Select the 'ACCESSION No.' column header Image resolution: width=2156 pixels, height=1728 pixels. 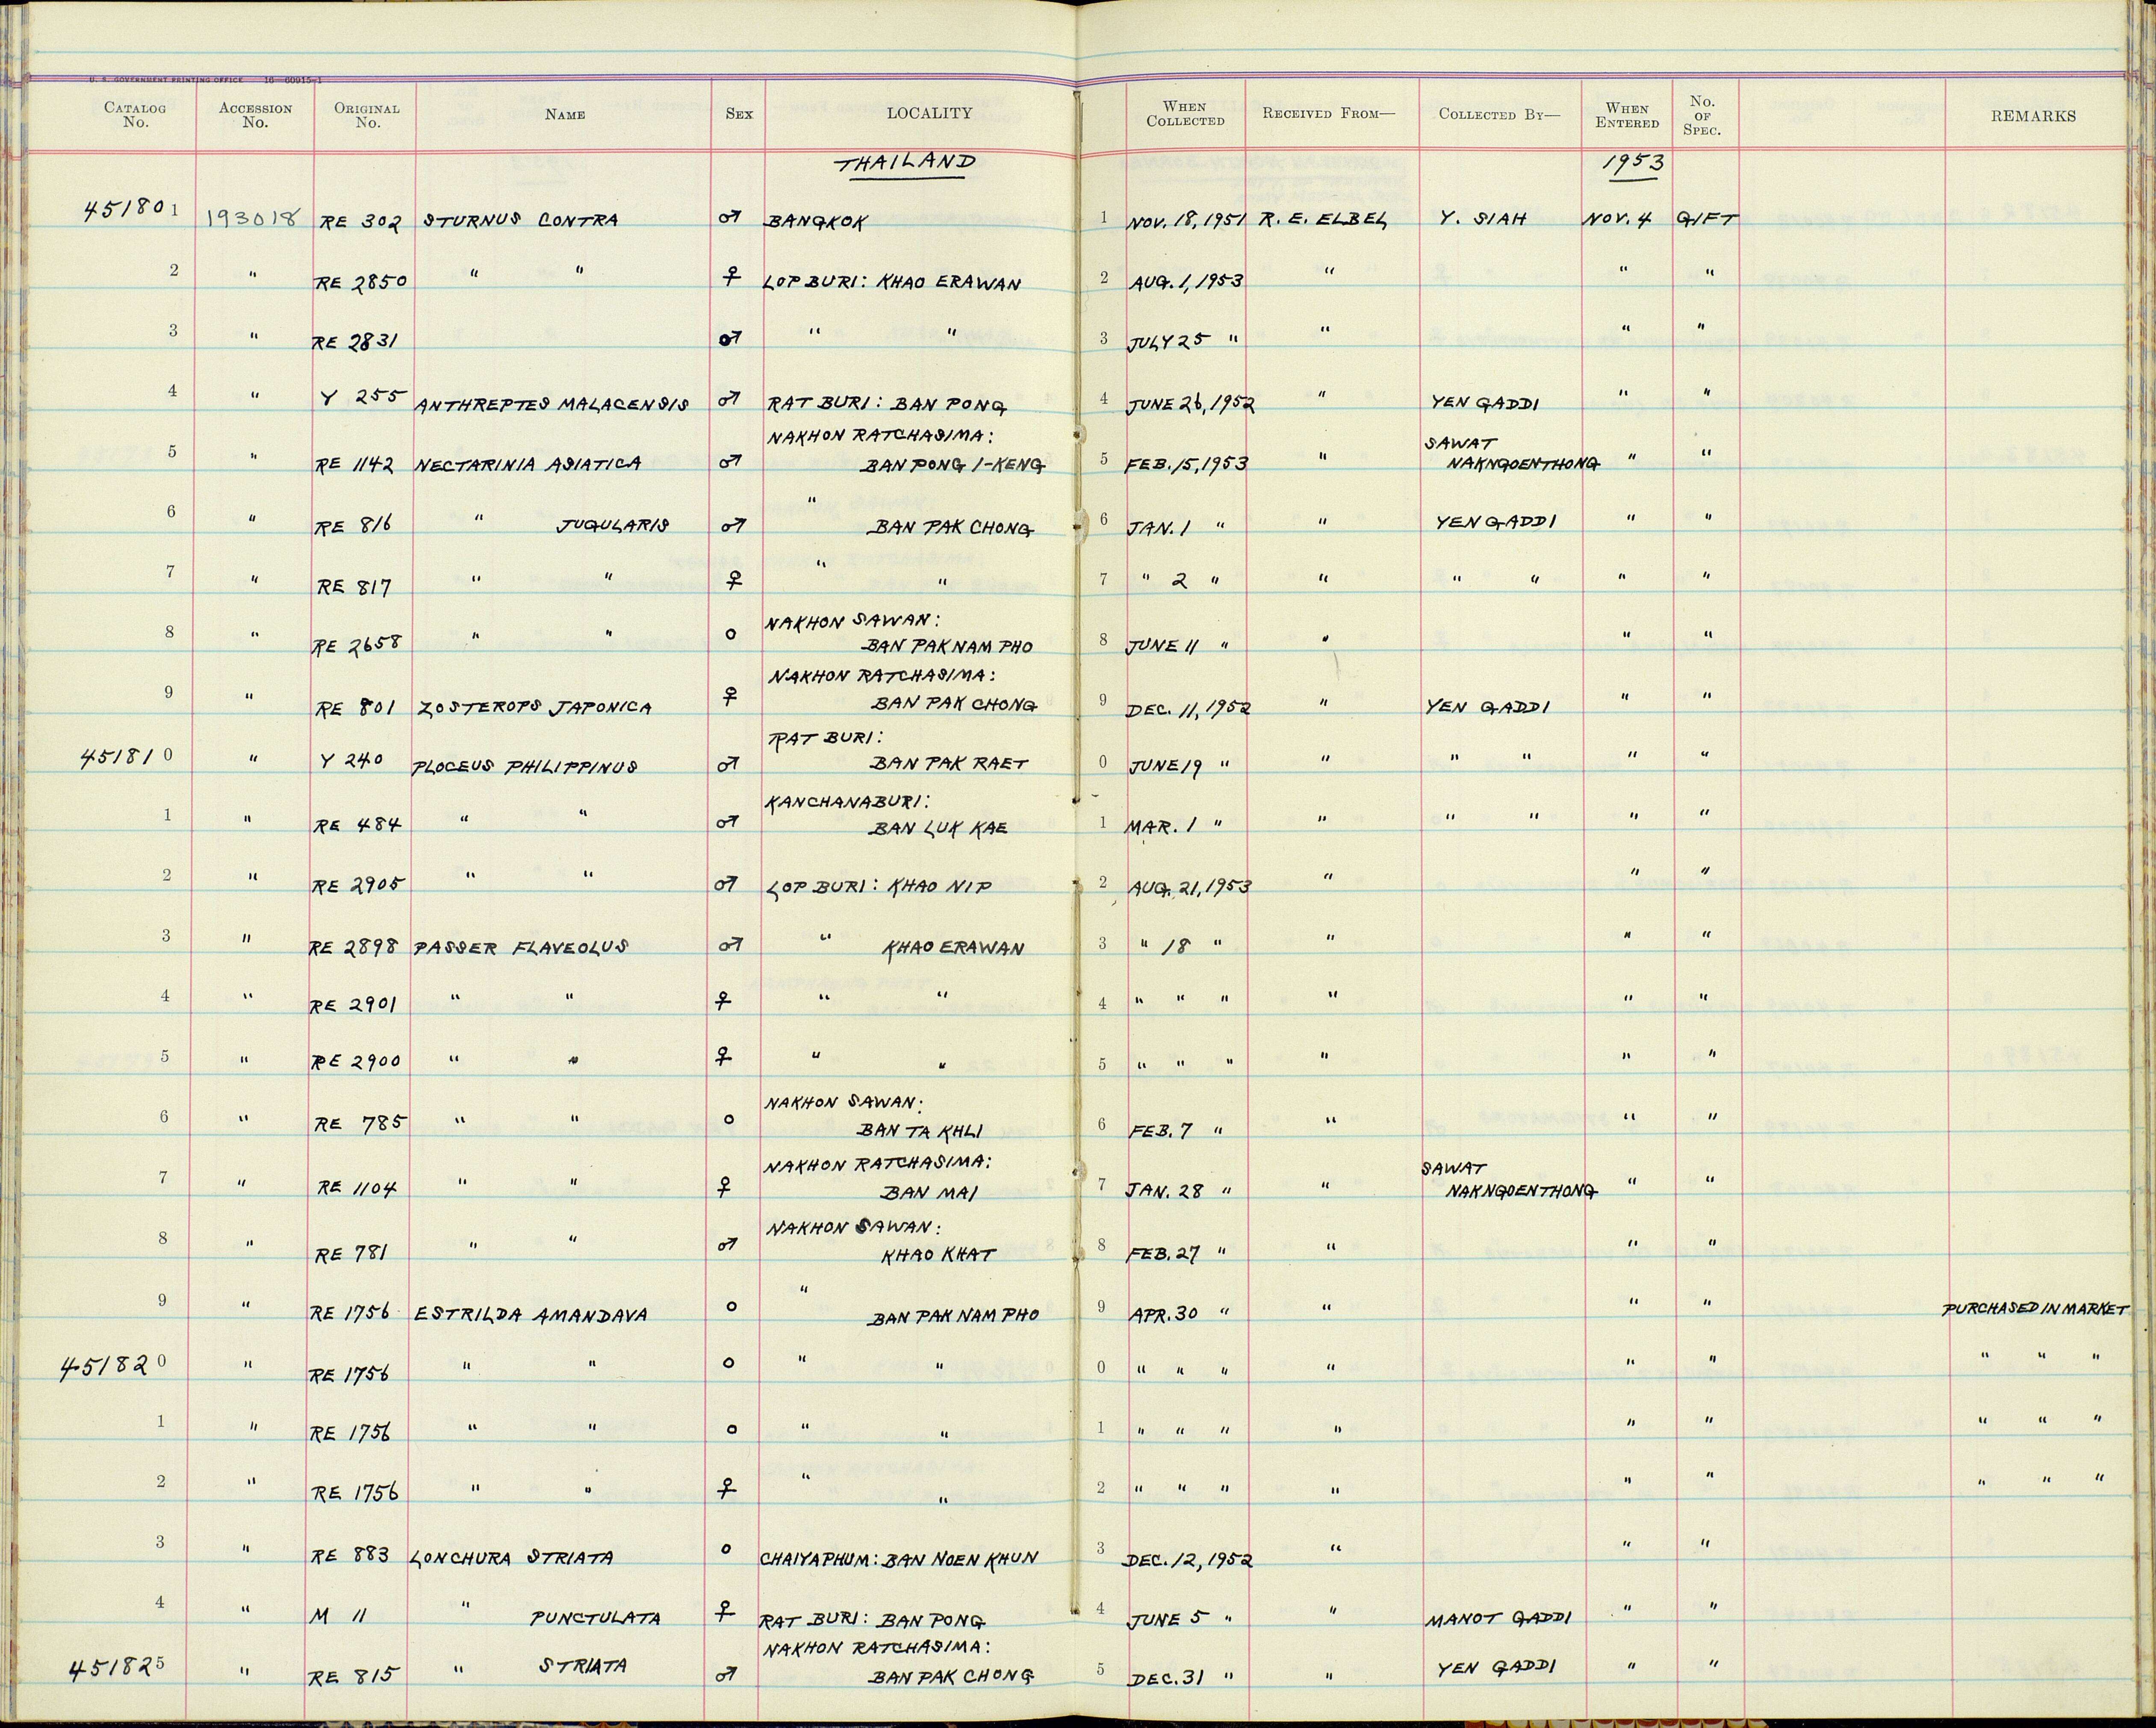pyautogui.click(x=255, y=115)
